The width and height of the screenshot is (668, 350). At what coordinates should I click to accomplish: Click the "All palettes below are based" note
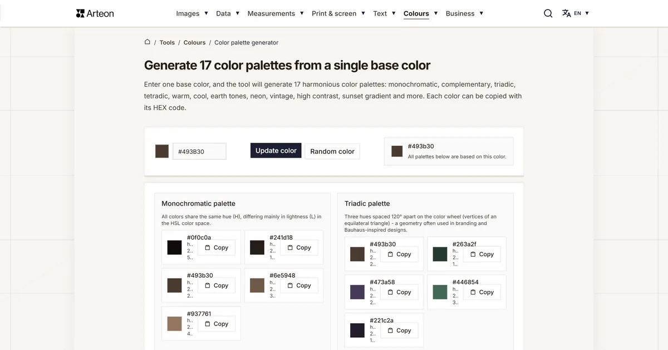[456, 157]
